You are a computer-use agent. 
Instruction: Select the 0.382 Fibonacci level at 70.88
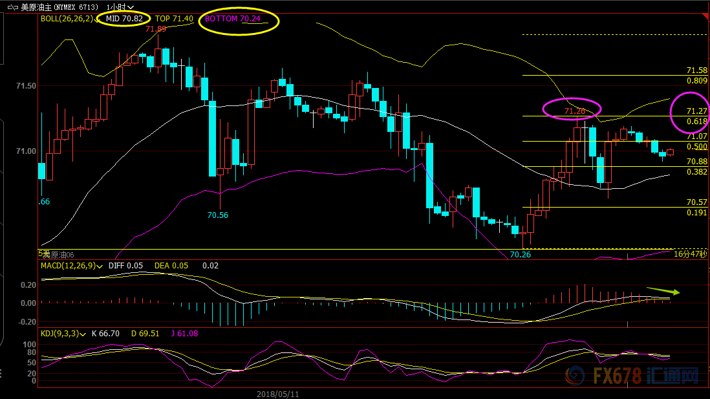point(696,172)
